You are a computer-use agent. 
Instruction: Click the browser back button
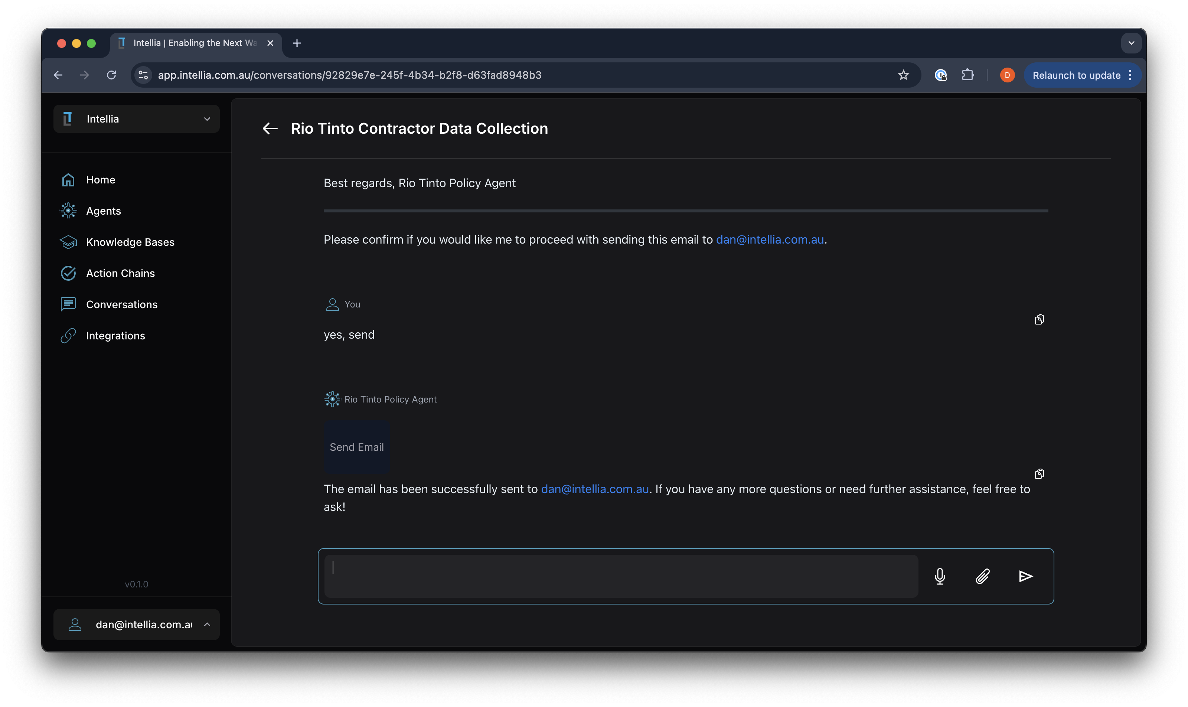coord(58,75)
